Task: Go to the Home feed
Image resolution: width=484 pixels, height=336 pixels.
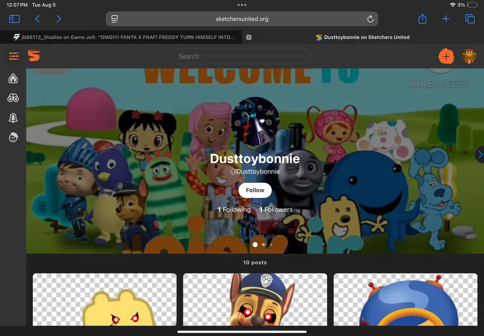Action: (13, 78)
